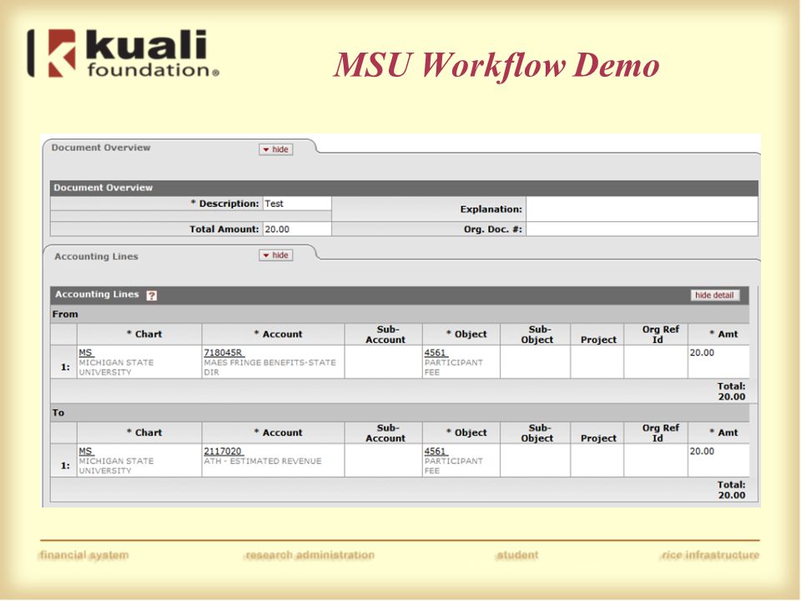
Task: Click the From section Total: 20.00
Action: coord(732,391)
